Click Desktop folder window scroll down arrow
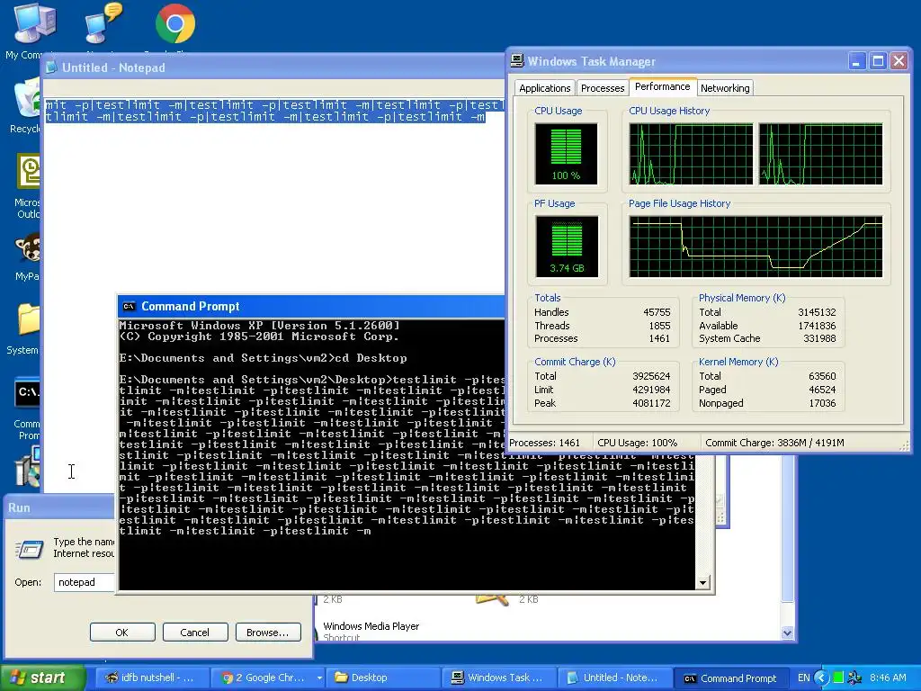Image resolution: width=921 pixels, height=691 pixels. (x=787, y=633)
